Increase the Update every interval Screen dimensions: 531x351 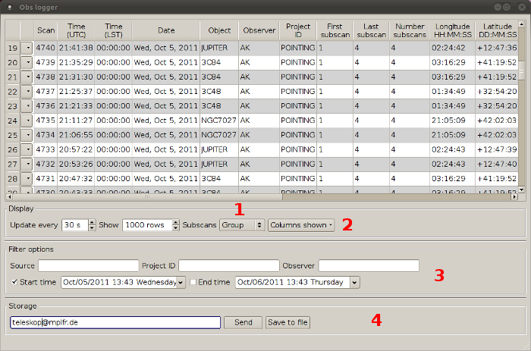pos(92,222)
